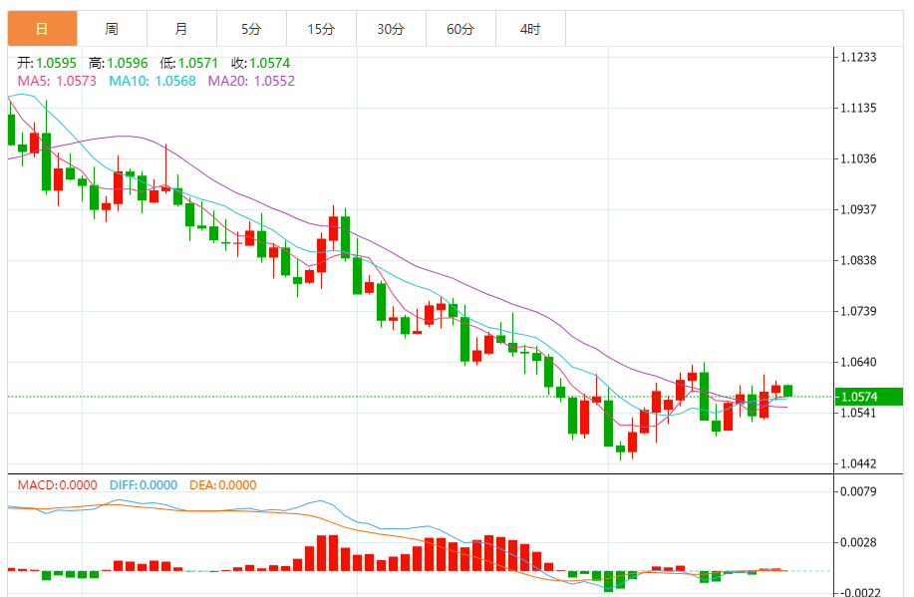Click the tallest red MACD histogram bar
Image resolution: width=914 pixels, height=597 pixels.
333,553
